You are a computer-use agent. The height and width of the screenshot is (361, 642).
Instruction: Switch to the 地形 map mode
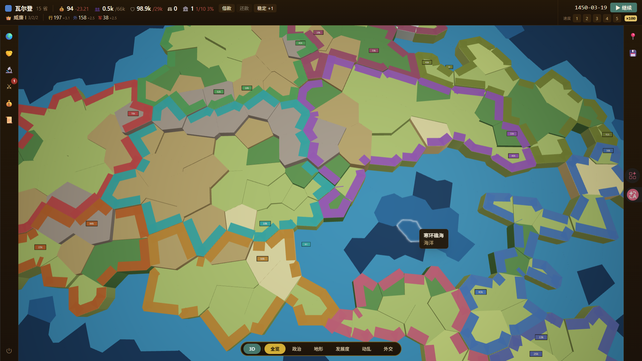(x=318, y=349)
